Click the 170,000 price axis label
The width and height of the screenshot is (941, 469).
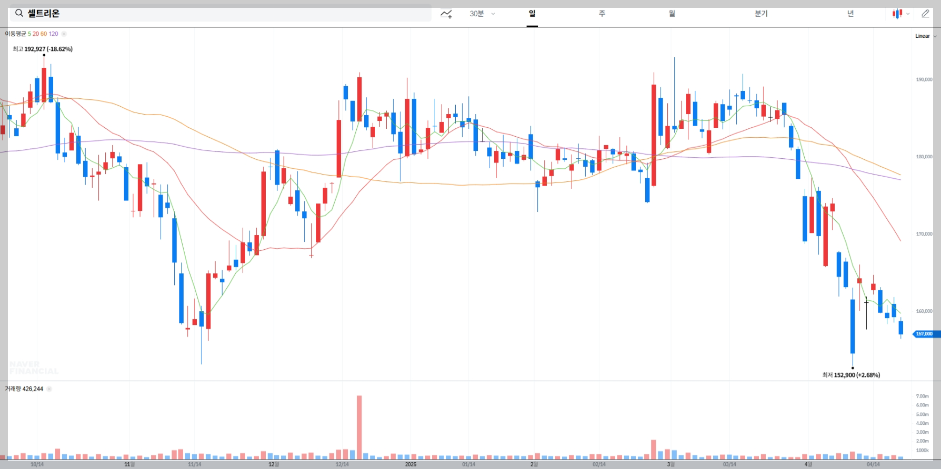924,234
